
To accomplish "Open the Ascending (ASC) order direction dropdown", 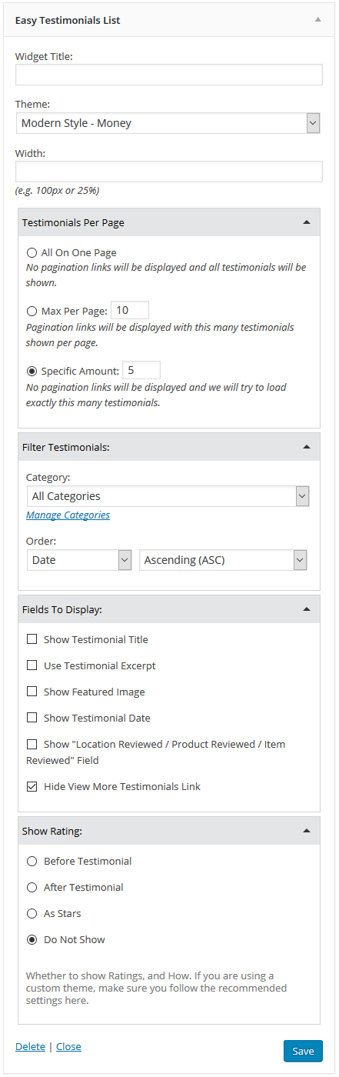I will 224,560.
